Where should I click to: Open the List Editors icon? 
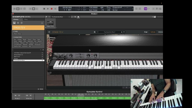(x=153, y=9)
